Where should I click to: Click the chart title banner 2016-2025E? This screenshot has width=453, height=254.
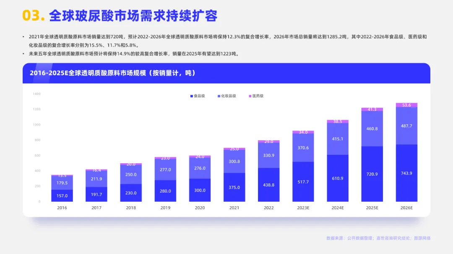pos(226,73)
